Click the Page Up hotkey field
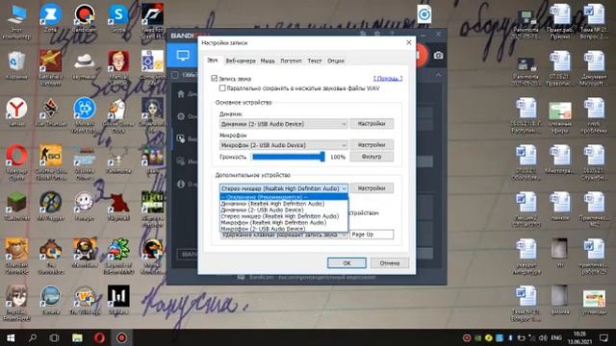The width and height of the screenshot is (616, 346). 372,235
